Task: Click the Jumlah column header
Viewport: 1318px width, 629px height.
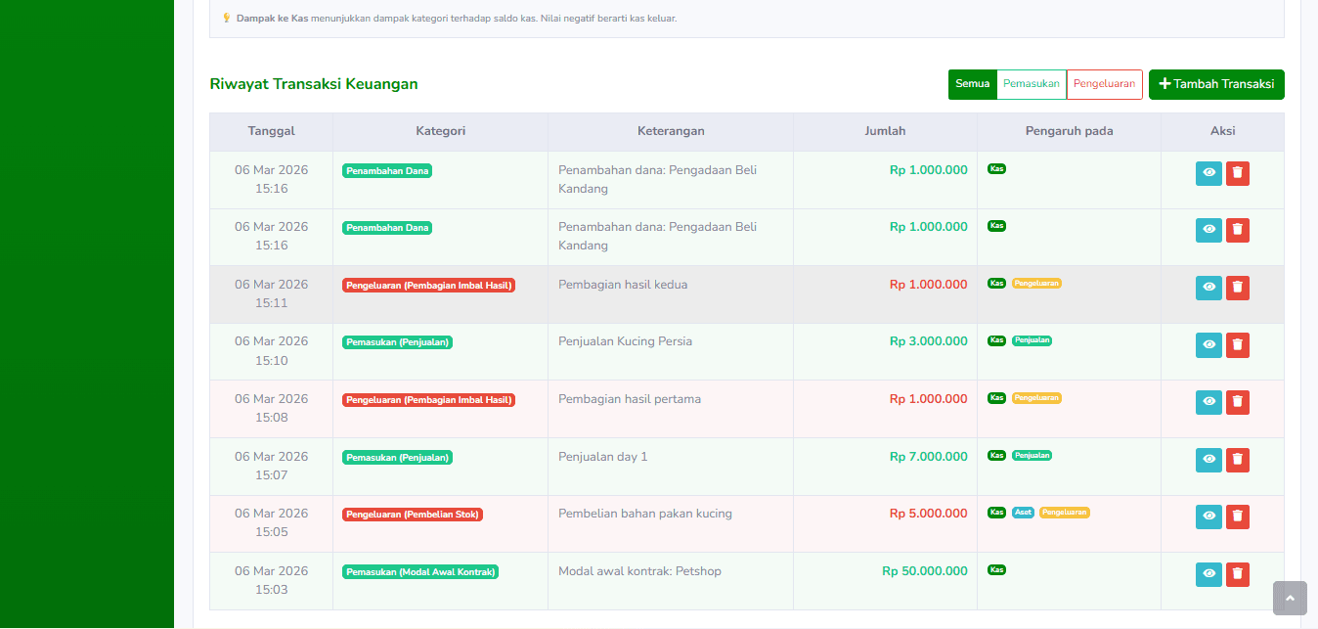Action: (x=885, y=131)
